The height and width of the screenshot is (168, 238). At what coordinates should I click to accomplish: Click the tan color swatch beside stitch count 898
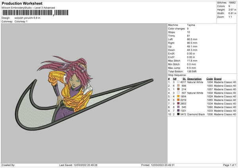click(178, 86)
